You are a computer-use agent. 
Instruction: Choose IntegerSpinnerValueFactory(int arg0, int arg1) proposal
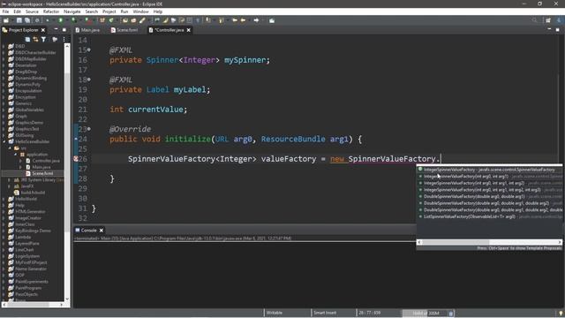coord(489,177)
